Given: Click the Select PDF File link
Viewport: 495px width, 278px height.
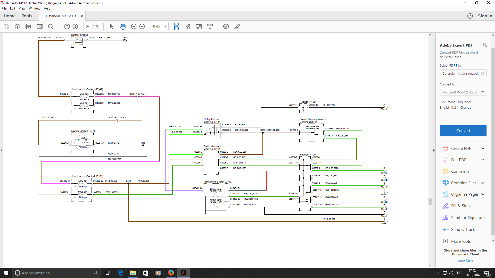Looking at the screenshot, I should [450, 66].
